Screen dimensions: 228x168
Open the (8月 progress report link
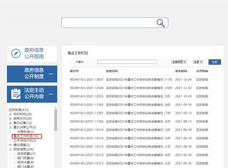click(x=138, y=105)
